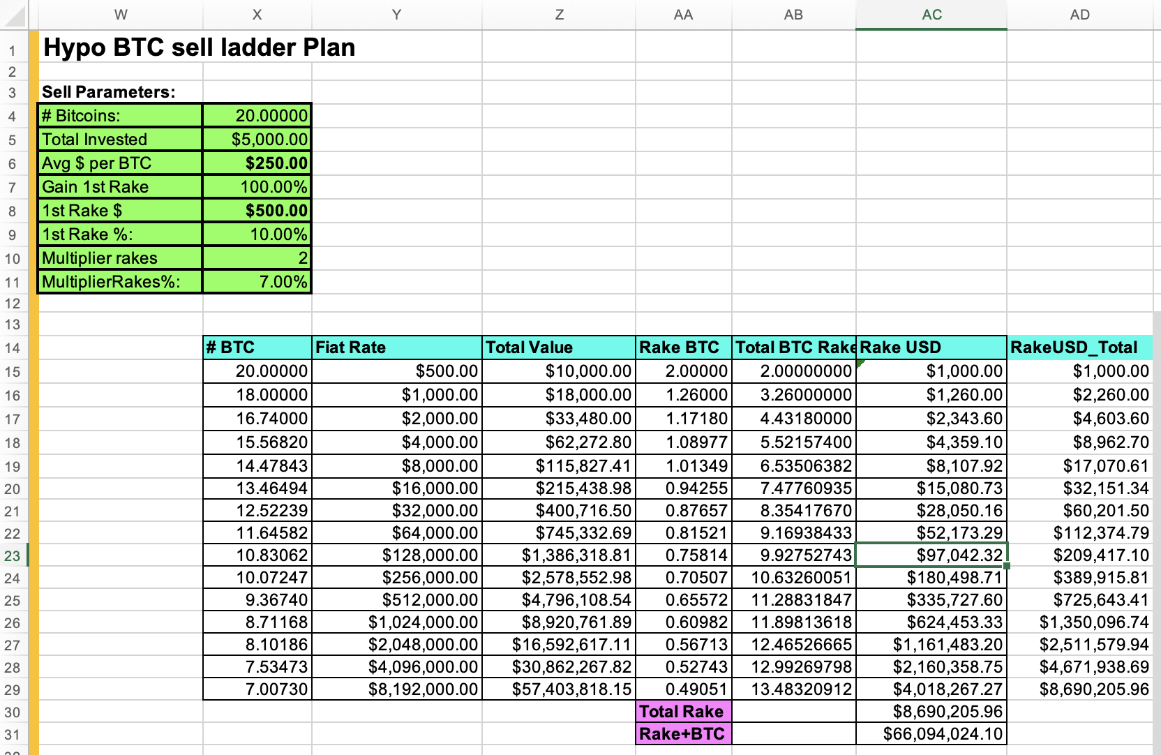Click the 'Total Invested' label cell
Viewport: 1161px width, 755px height.
point(120,140)
